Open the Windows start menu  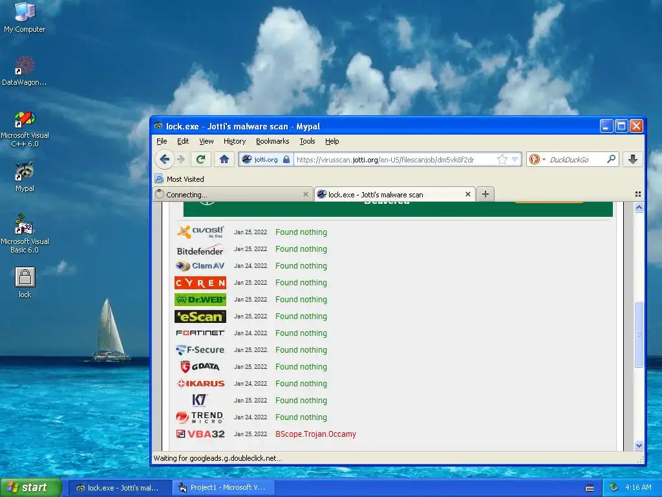click(31, 487)
